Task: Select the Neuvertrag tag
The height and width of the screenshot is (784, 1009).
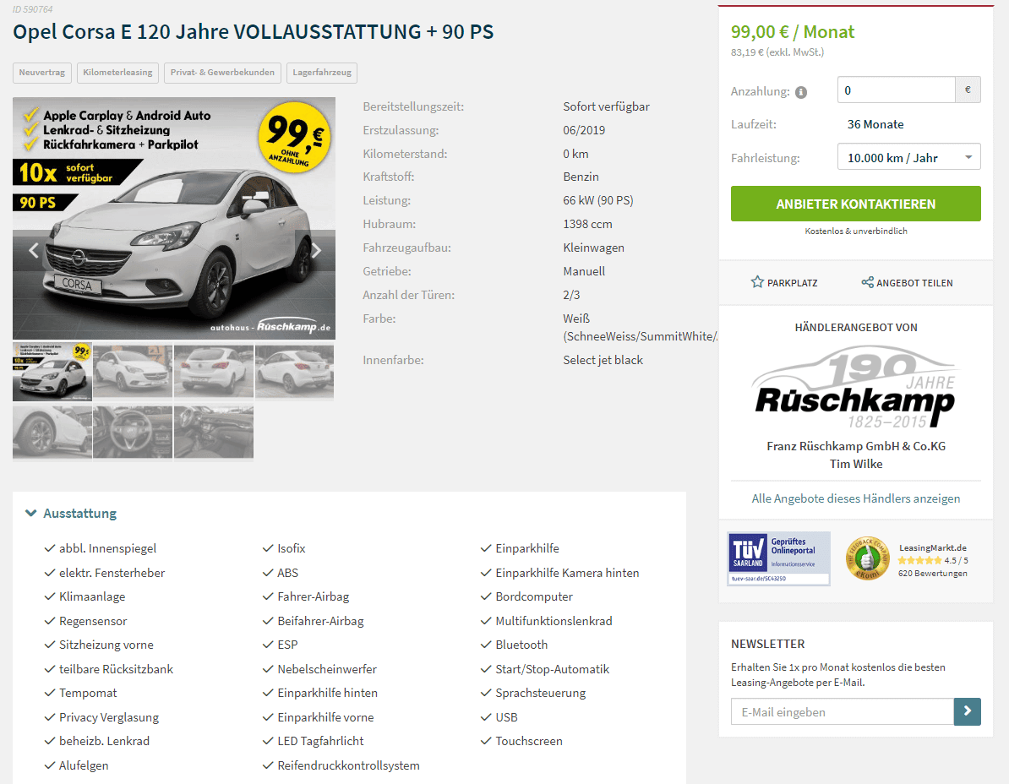Action: [x=41, y=73]
